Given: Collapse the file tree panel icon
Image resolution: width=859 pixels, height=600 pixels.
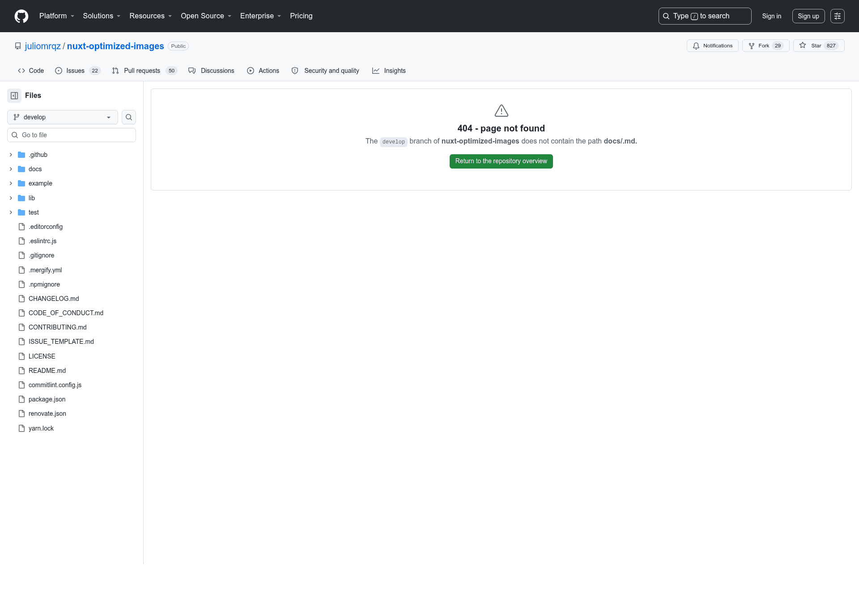Looking at the screenshot, I should [x=14, y=96].
